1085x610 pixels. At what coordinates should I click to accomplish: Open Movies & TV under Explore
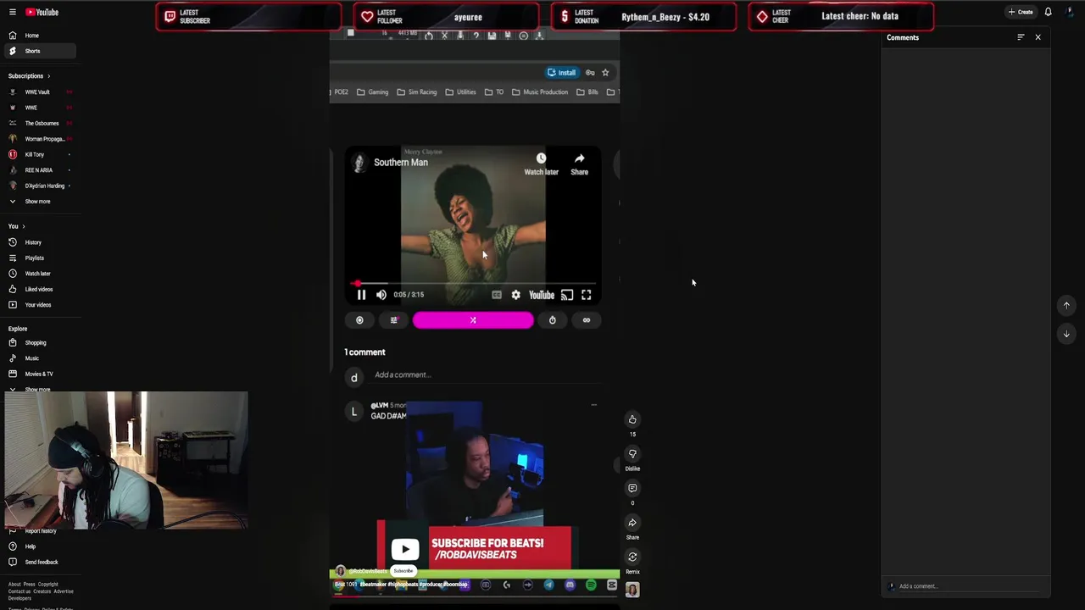tap(38, 374)
